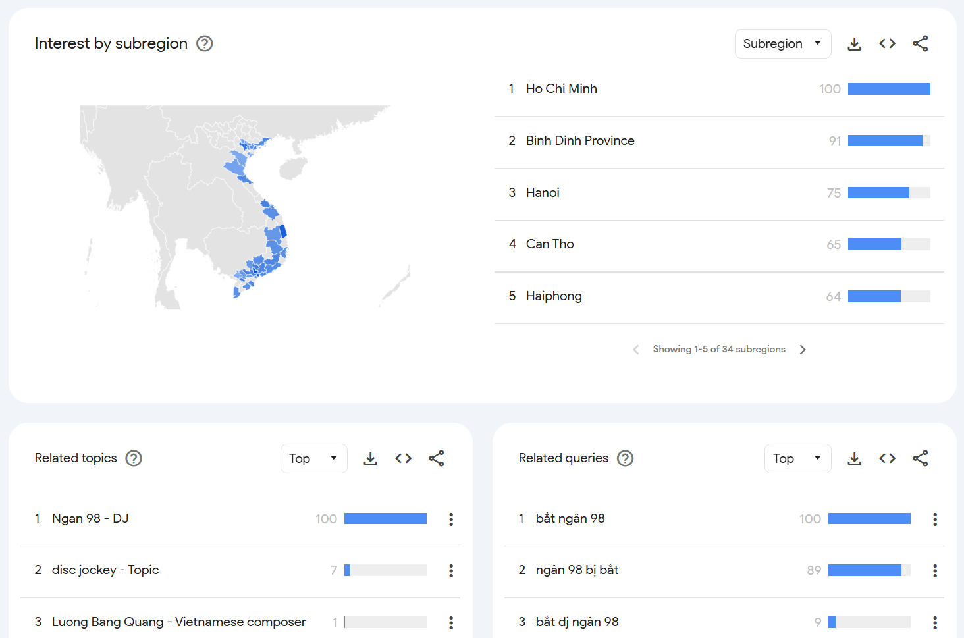
Task: Go to next page of subregions
Action: pos(802,350)
